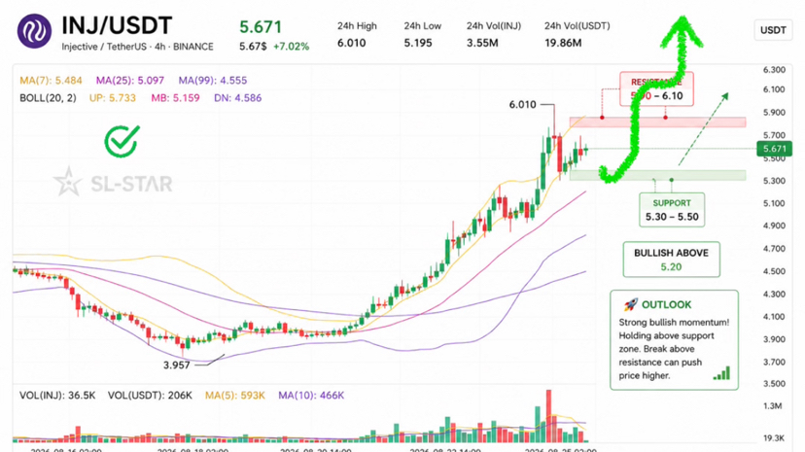
Task: Open the USDT quote currency selector
Action: (x=773, y=30)
